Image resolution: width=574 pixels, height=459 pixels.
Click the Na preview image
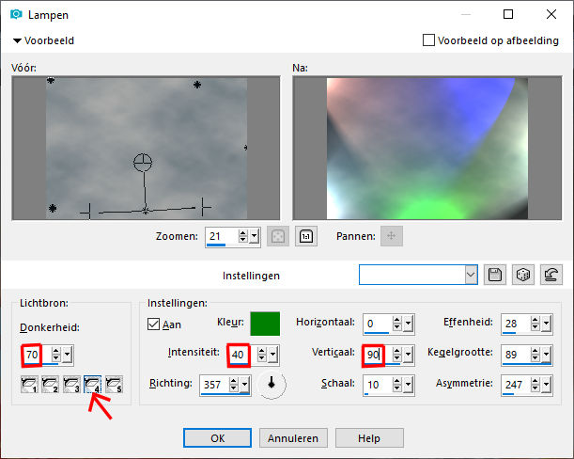click(x=427, y=148)
